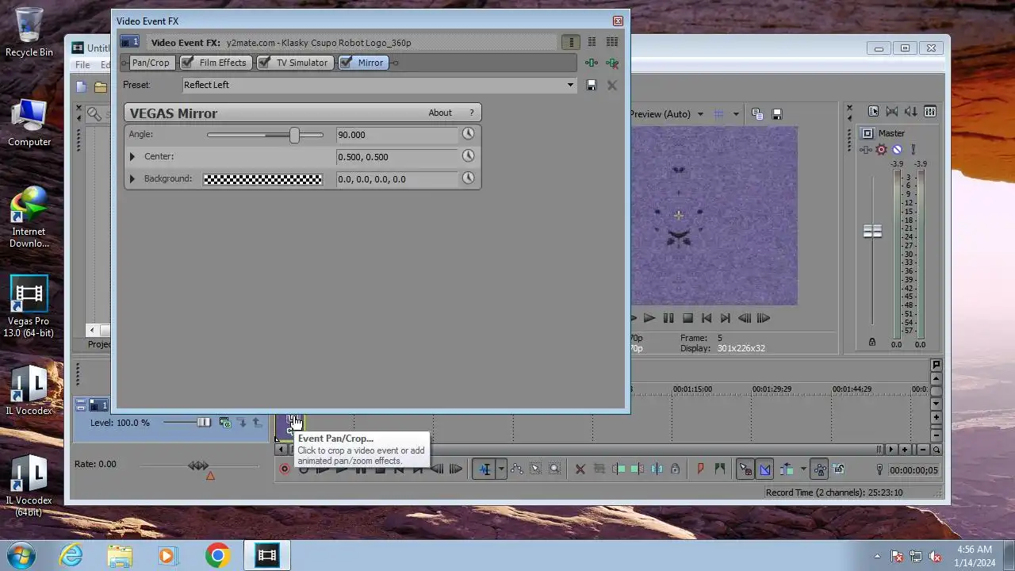Screen dimensions: 1015x571
Task: Click the Master volume fader
Action: click(x=872, y=232)
